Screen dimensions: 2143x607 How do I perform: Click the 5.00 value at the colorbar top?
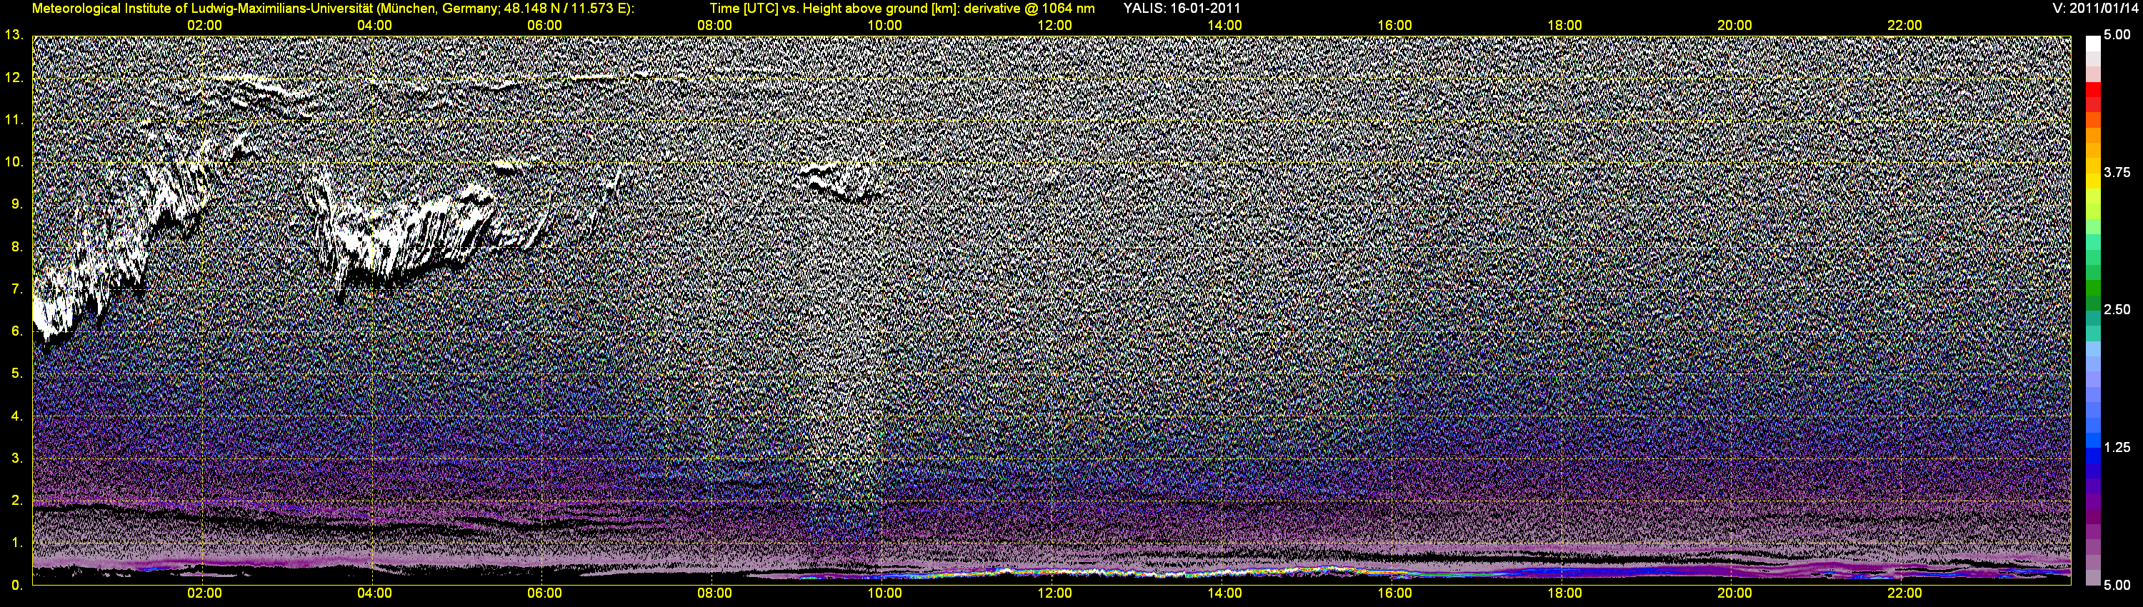tap(2117, 35)
